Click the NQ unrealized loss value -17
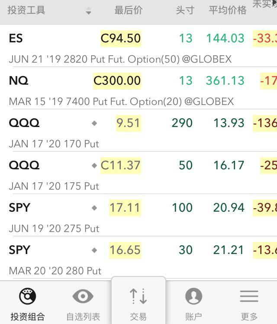 [x=268, y=81]
